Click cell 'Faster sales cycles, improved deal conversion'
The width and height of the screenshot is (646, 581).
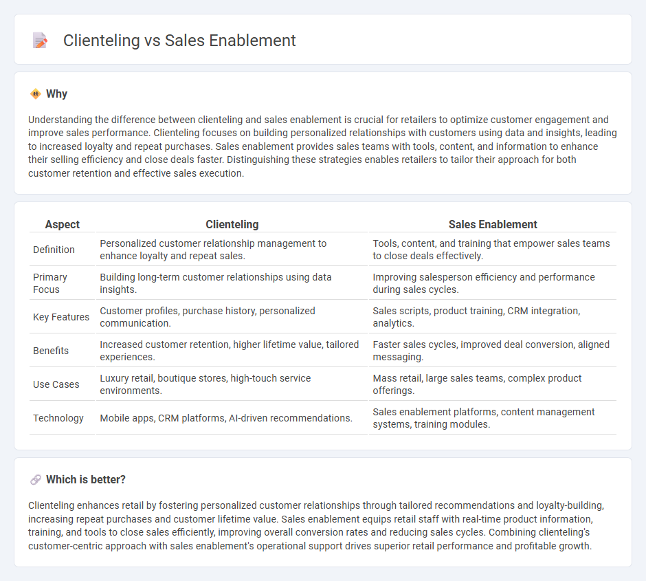(x=493, y=351)
